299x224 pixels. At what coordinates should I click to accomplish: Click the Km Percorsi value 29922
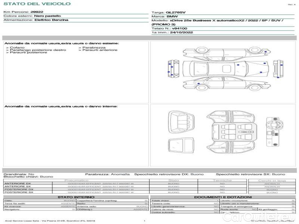tap(37, 12)
